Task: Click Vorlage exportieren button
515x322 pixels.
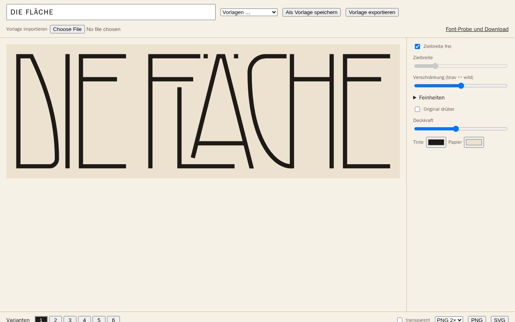Action: 372,12
